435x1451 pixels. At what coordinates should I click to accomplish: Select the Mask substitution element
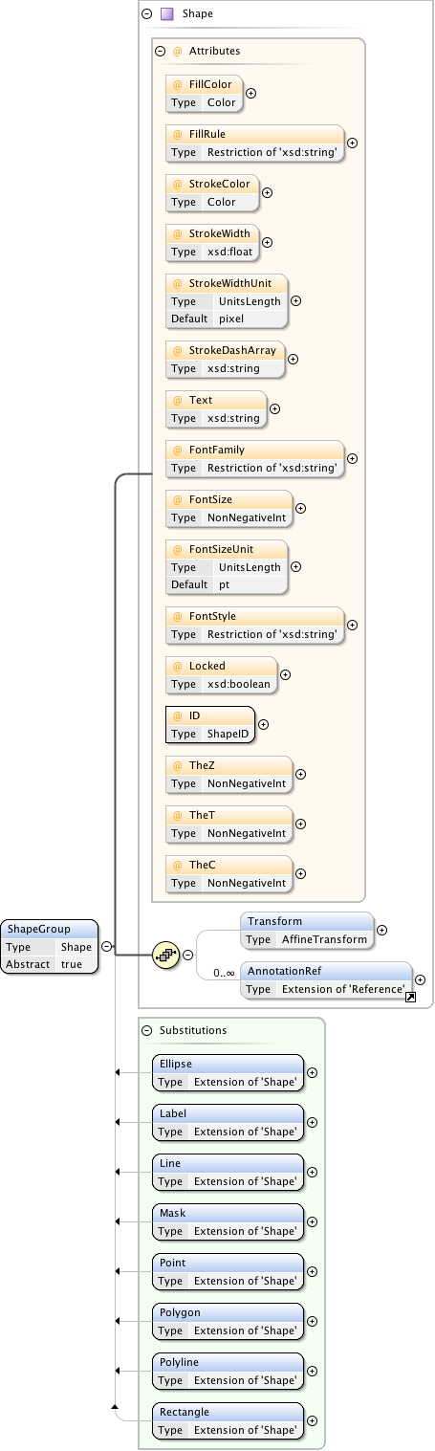pos(228,1221)
